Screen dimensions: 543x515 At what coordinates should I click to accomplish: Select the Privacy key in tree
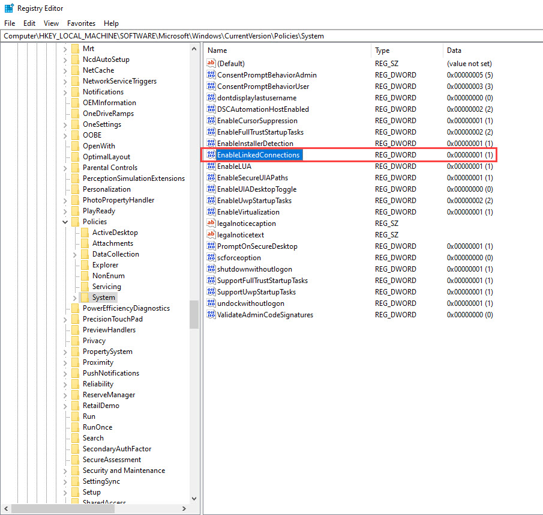point(94,341)
